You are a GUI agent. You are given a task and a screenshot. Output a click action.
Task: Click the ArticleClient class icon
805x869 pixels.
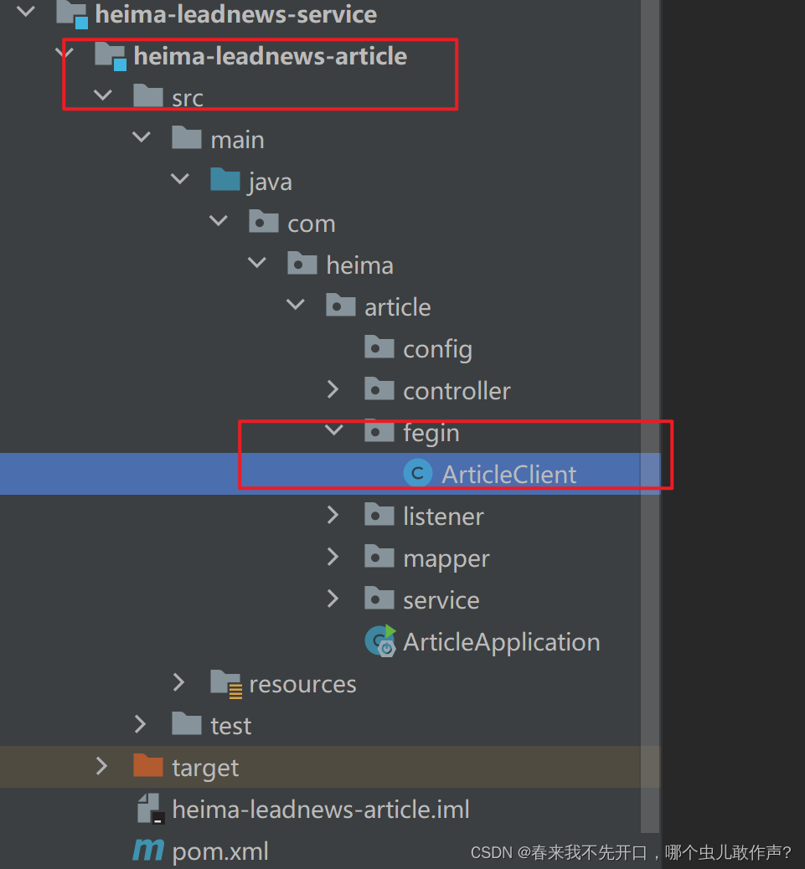click(x=417, y=473)
